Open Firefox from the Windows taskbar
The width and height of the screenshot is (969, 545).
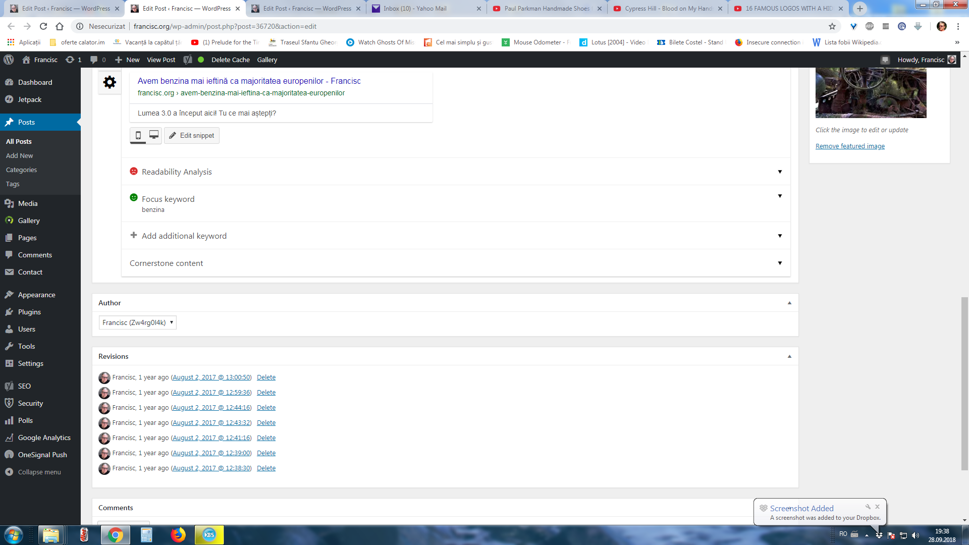tap(178, 535)
